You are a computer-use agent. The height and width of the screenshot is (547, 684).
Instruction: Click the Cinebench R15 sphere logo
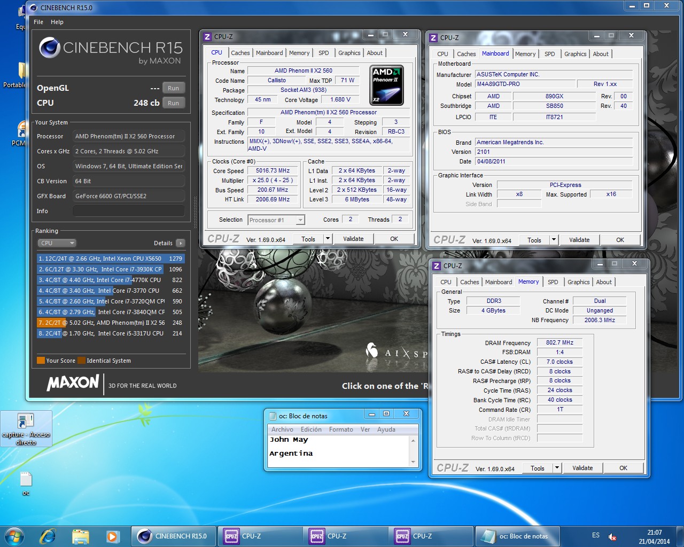[49, 48]
